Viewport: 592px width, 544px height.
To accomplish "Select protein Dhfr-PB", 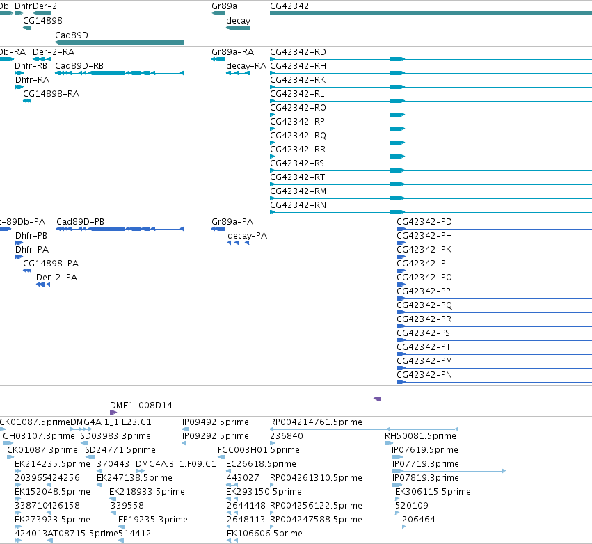I will [x=31, y=236].
